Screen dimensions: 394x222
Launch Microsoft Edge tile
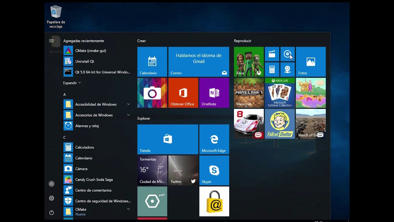[214, 139]
